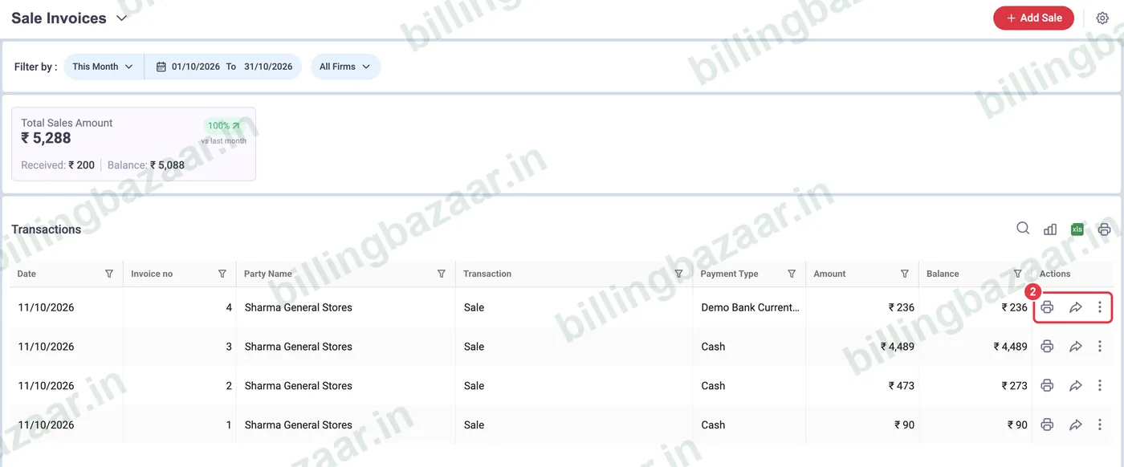Click the date of invoice 1 row

coord(46,425)
